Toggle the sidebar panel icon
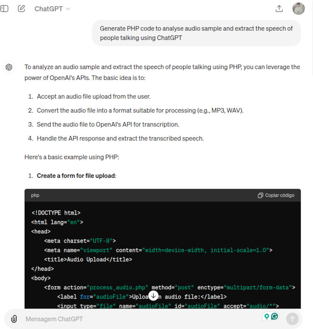313x329 pixels. point(4,9)
